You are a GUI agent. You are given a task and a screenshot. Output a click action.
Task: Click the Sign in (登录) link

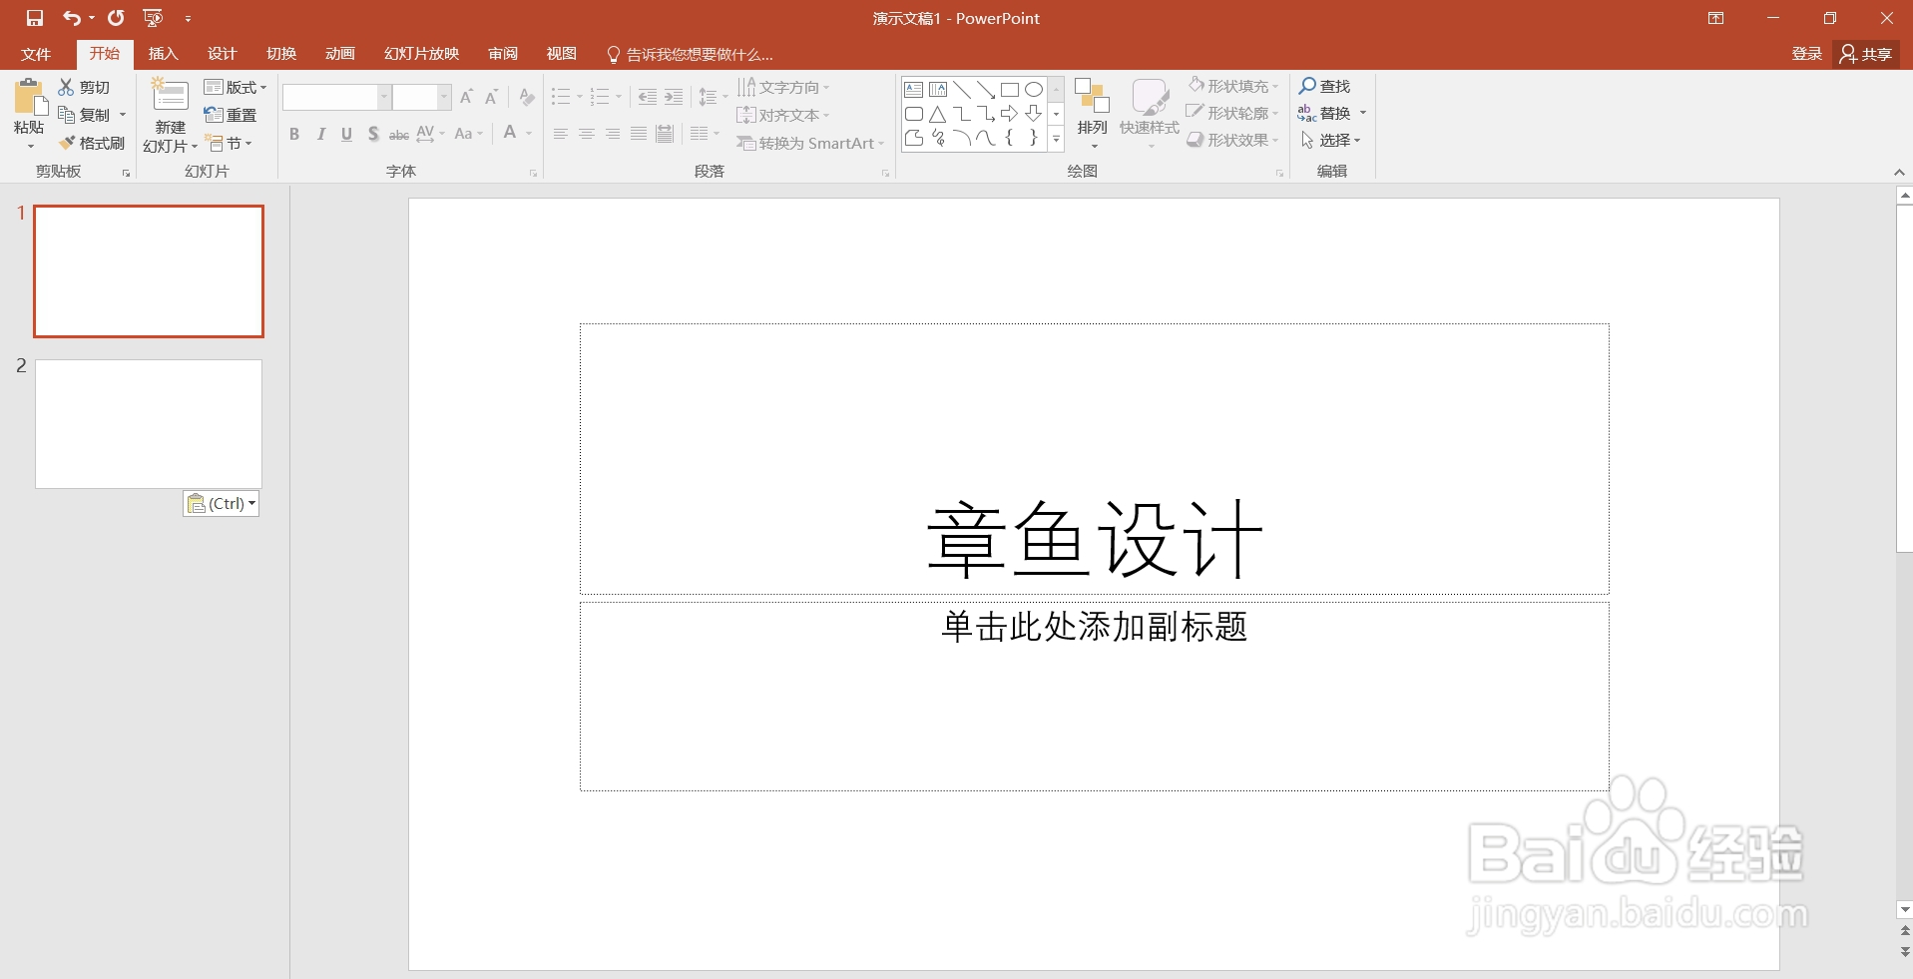[x=1806, y=54]
